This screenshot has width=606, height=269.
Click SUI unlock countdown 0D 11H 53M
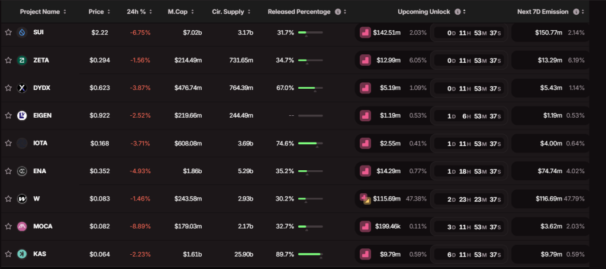(469, 33)
